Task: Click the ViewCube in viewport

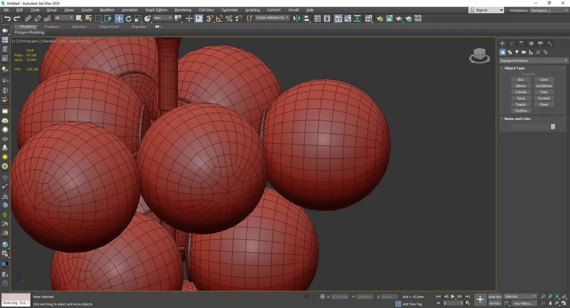Action: [x=479, y=55]
